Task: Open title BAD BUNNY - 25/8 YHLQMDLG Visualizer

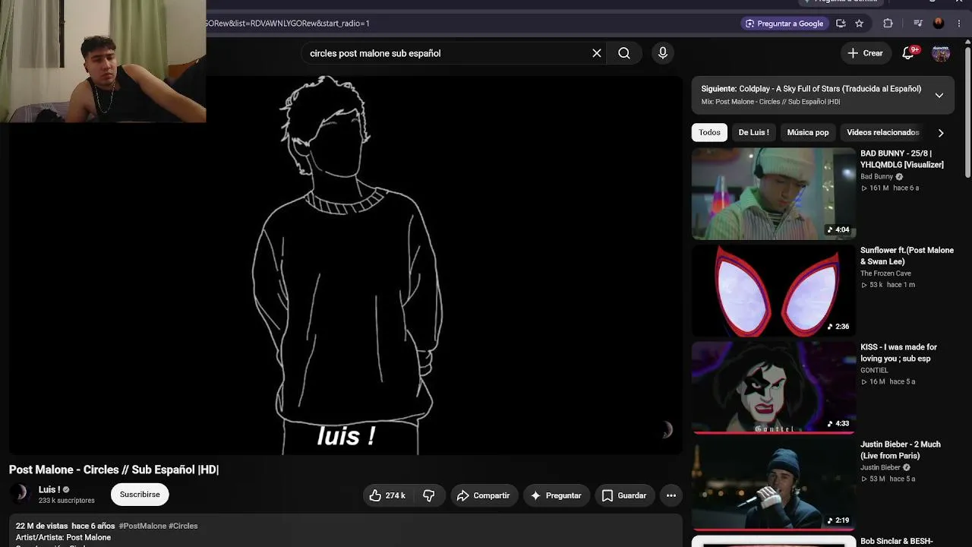Action: 902,159
